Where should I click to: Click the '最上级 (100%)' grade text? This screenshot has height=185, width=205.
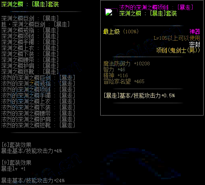click(x=121, y=32)
